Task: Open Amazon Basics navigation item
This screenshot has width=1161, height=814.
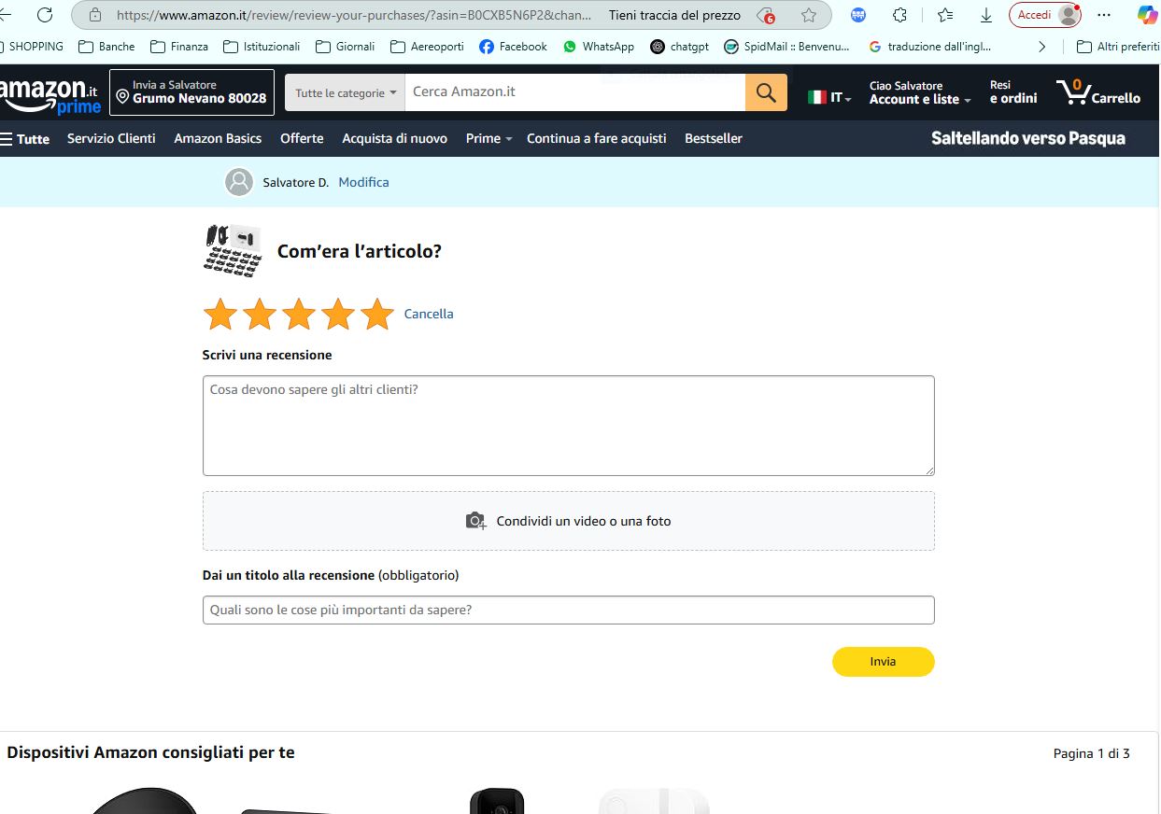Action: pyautogui.click(x=218, y=138)
